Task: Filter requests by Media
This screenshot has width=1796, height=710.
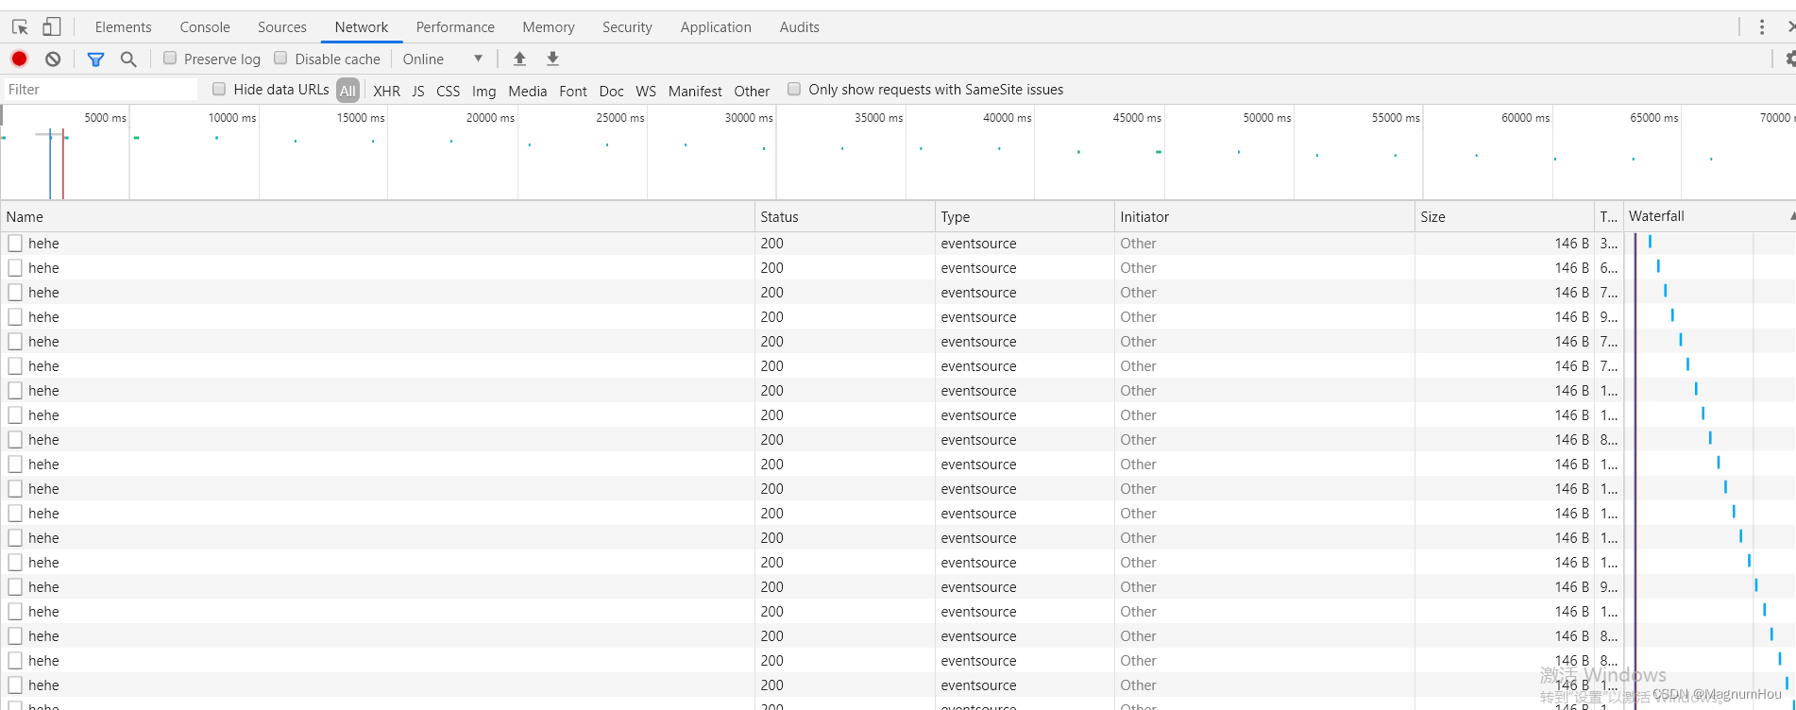Action: [x=528, y=91]
